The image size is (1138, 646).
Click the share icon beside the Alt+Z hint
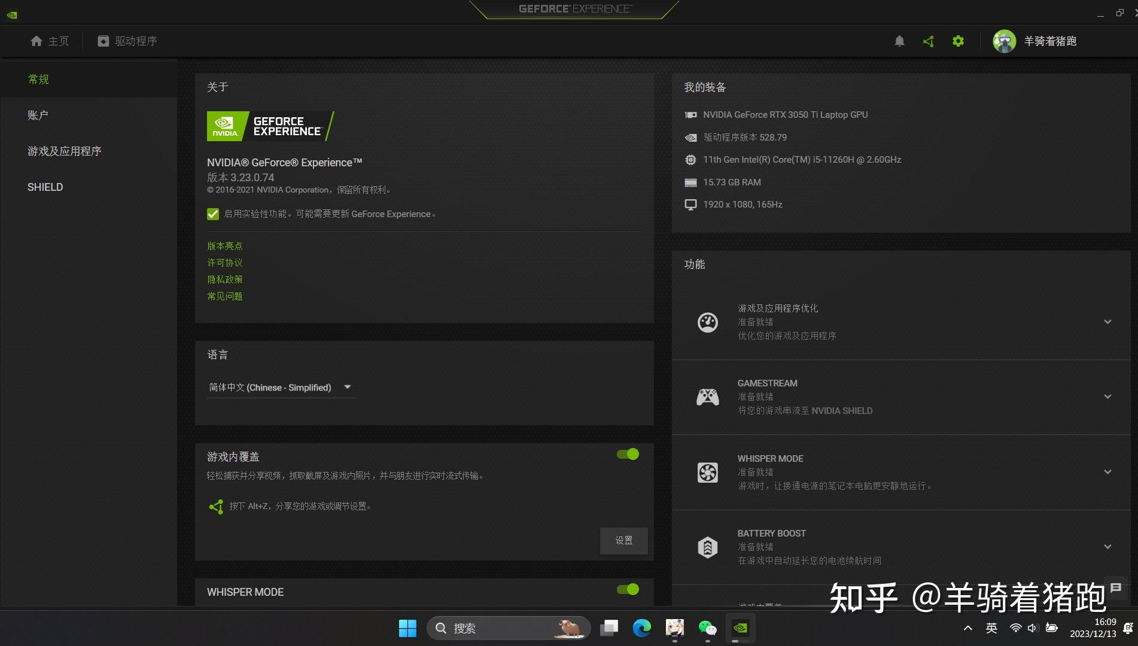click(x=216, y=507)
